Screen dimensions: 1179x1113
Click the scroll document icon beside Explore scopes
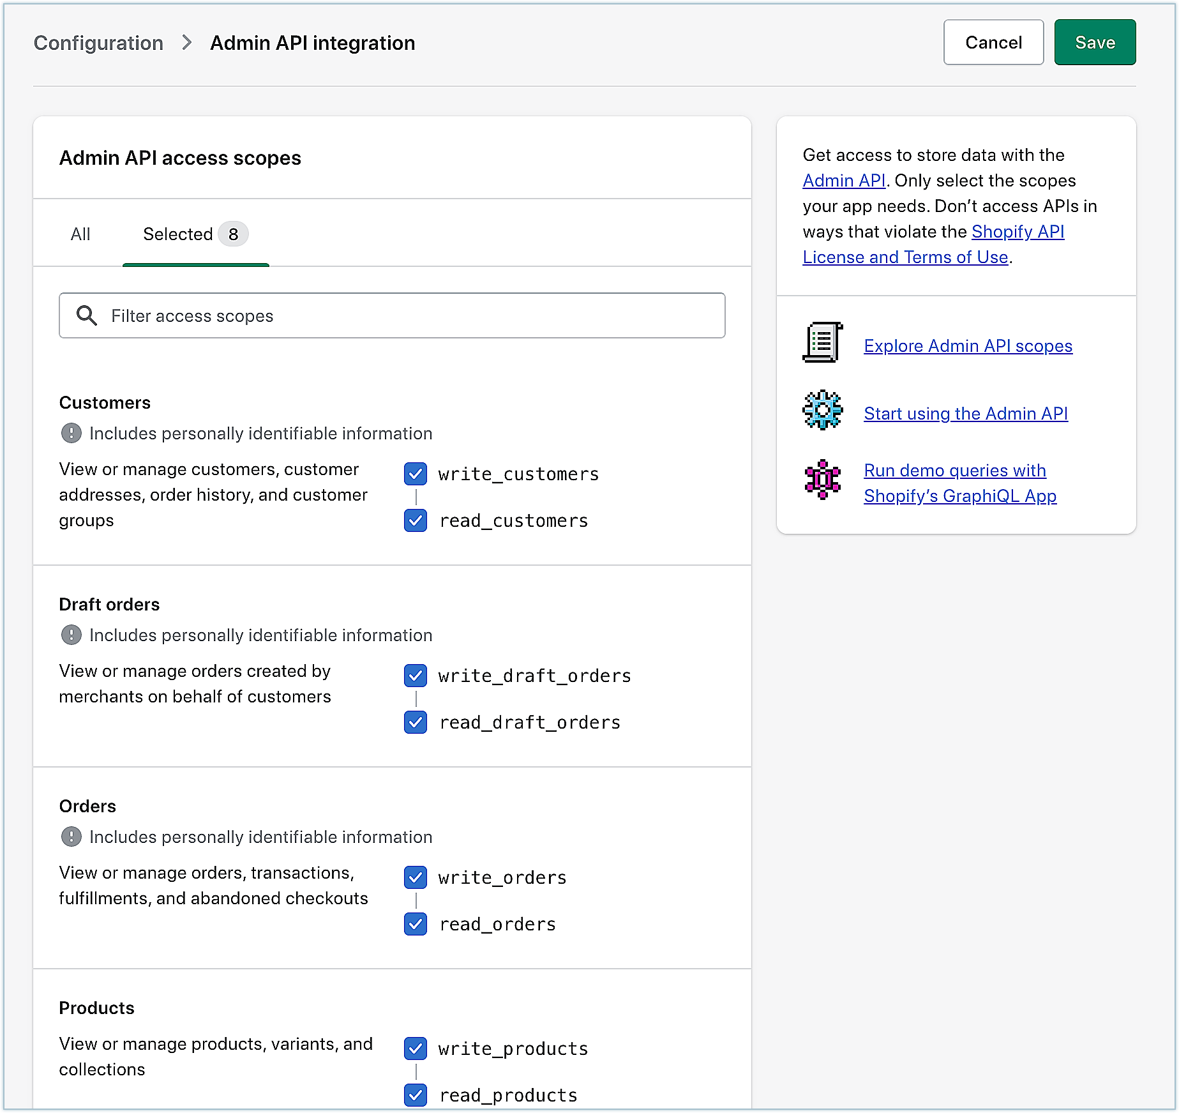[822, 343]
